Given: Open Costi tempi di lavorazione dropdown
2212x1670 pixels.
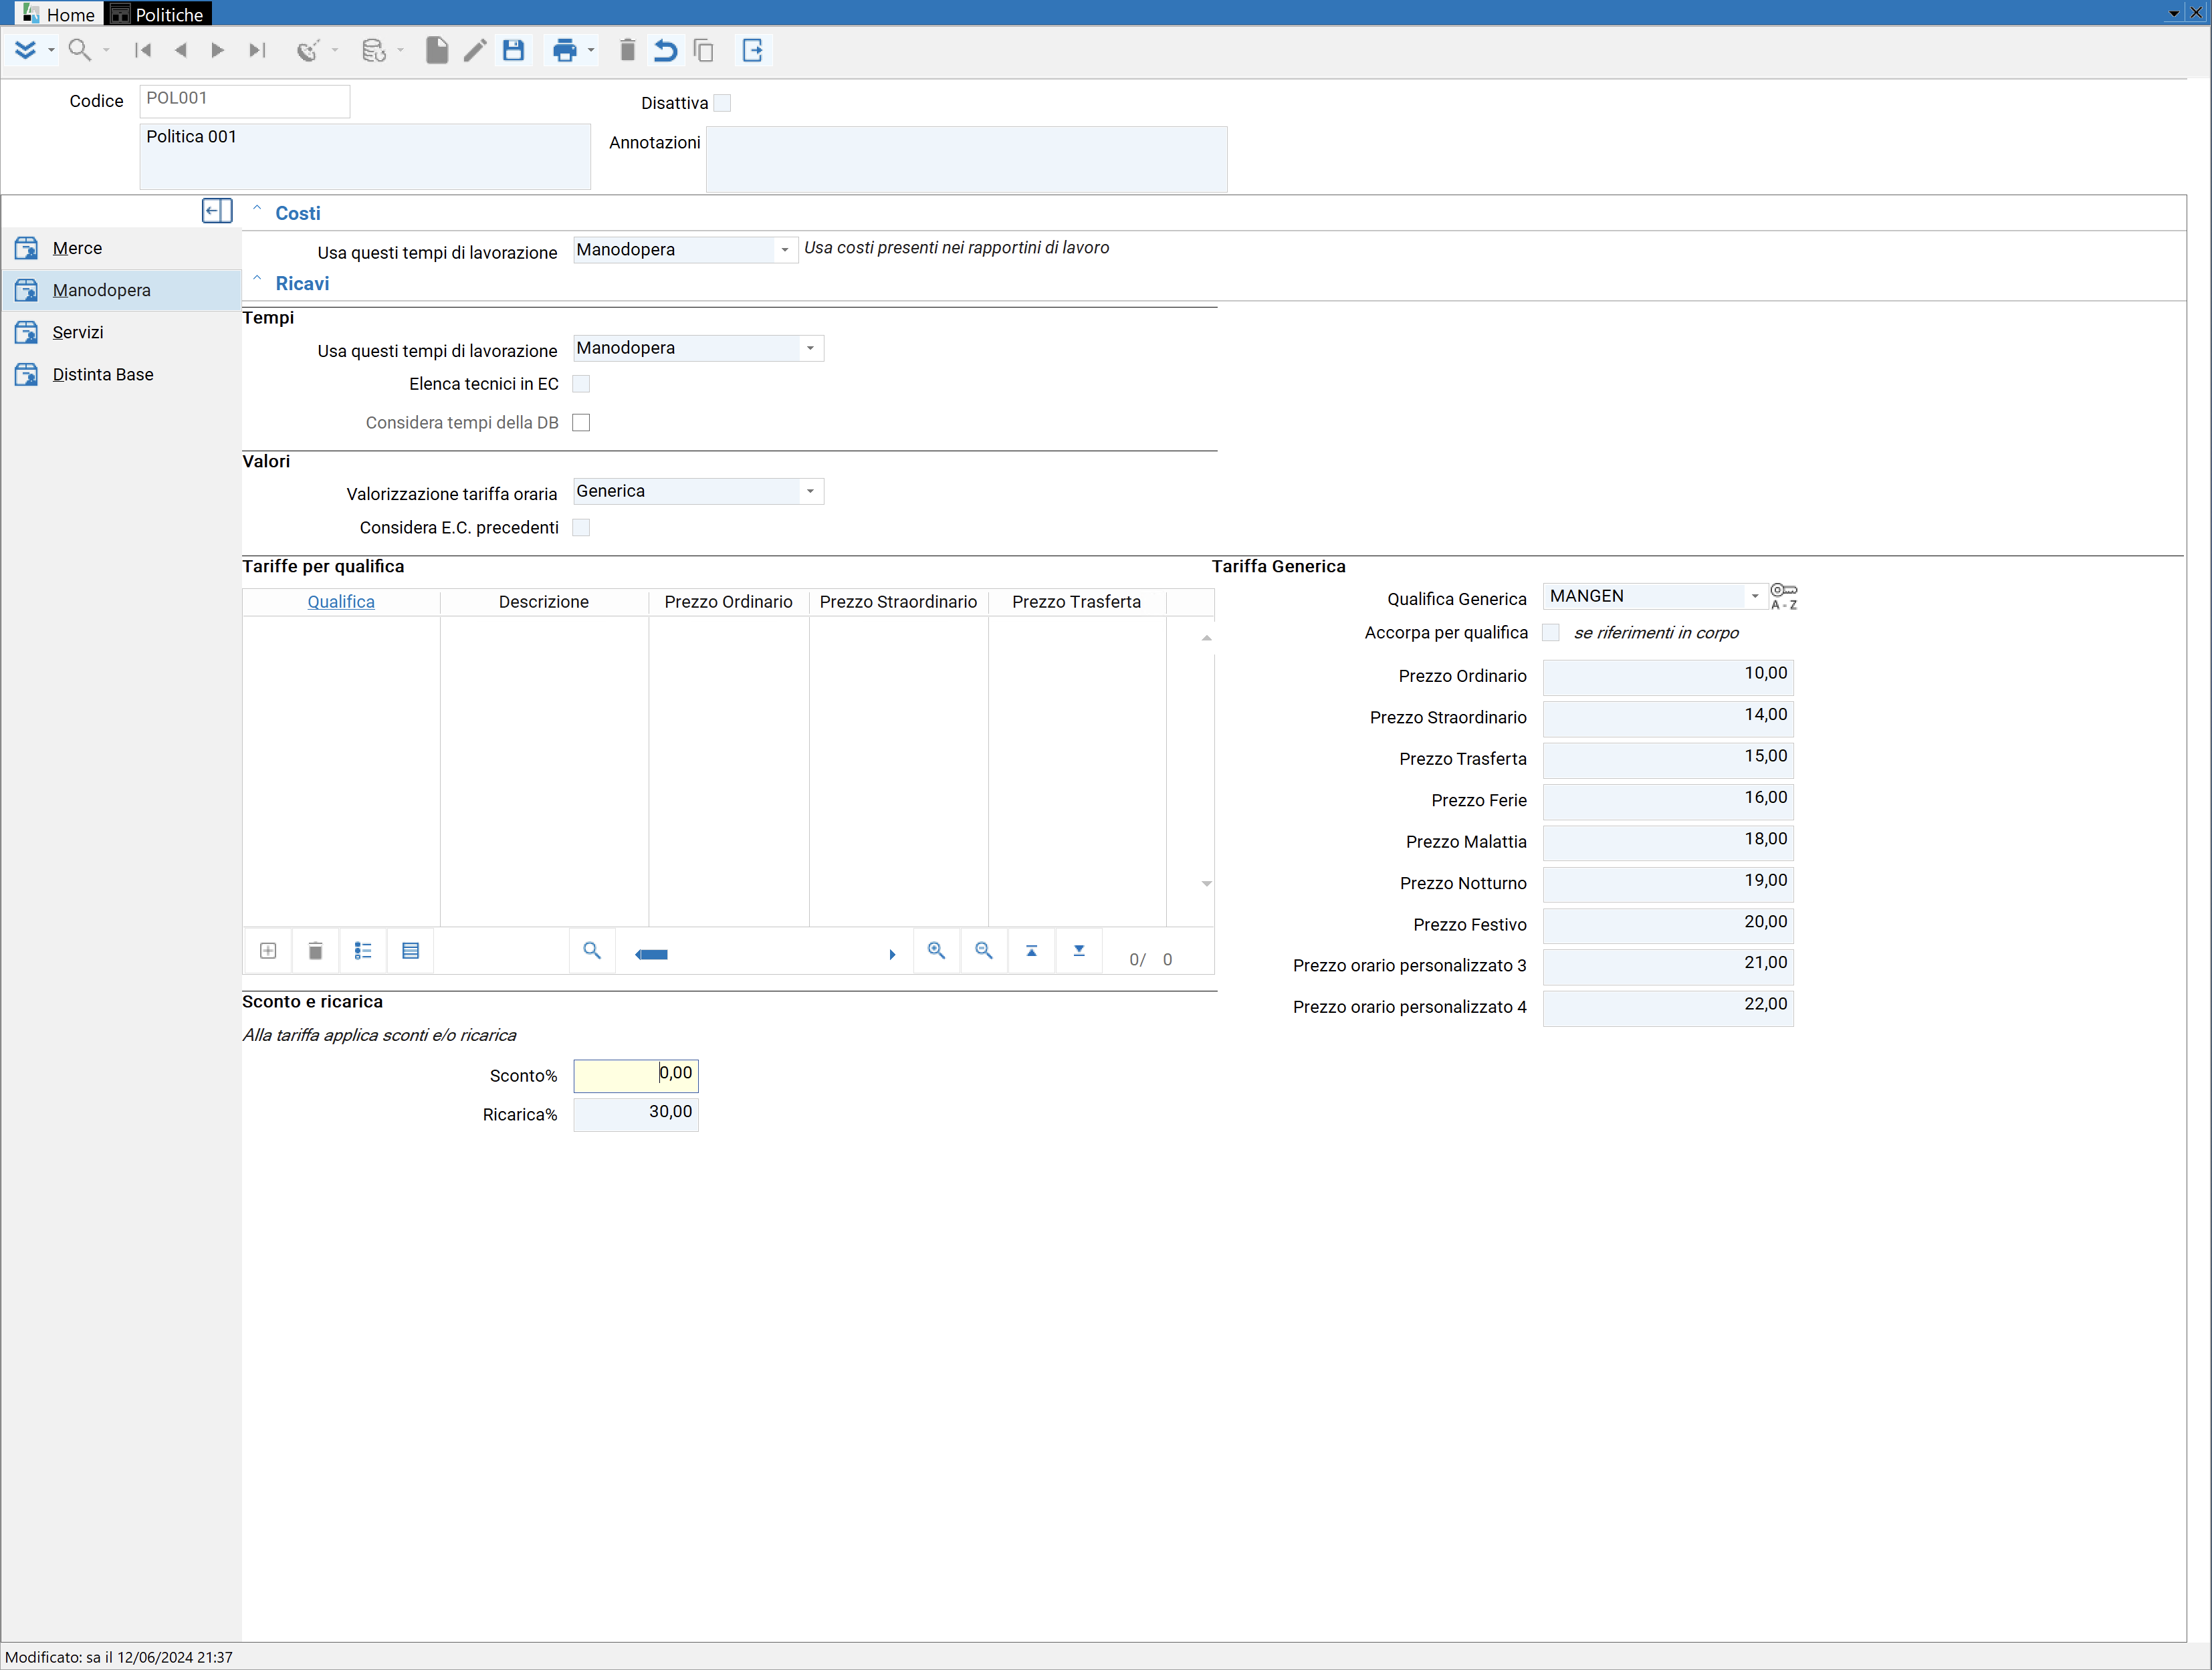Looking at the screenshot, I should (785, 250).
